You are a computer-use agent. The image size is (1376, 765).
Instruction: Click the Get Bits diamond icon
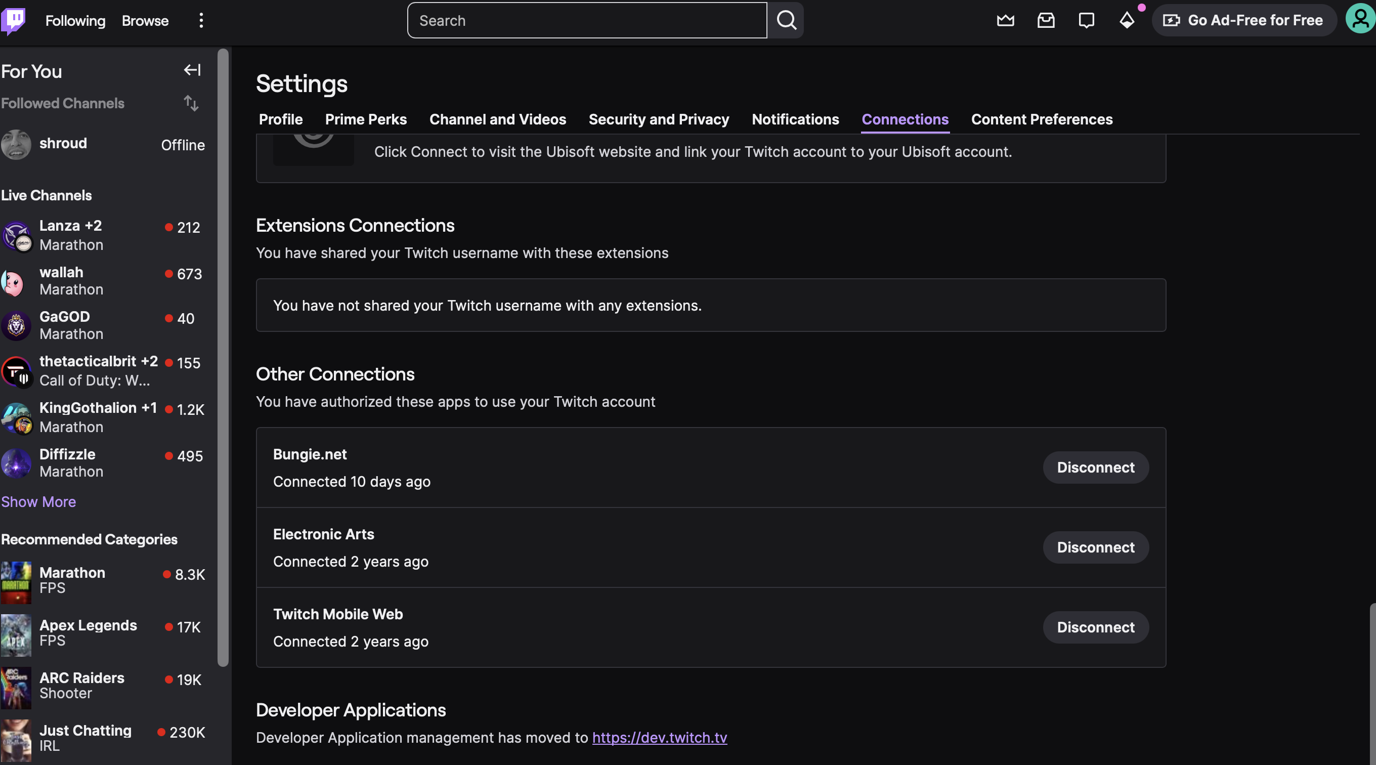coord(1127,20)
